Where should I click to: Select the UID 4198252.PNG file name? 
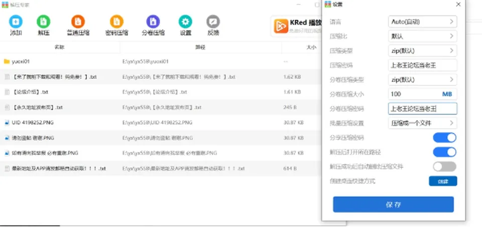[x=33, y=123]
